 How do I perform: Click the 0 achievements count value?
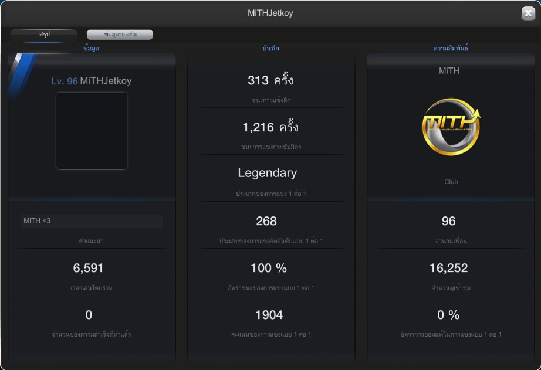pyautogui.click(x=89, y=315)
